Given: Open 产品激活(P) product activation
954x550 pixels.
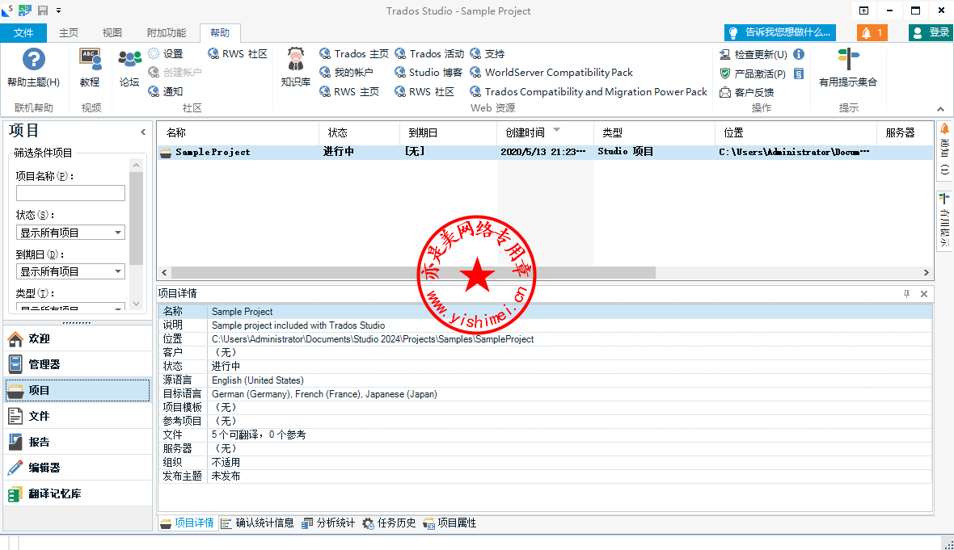Looking at the screenshot, I should (753, 73).
